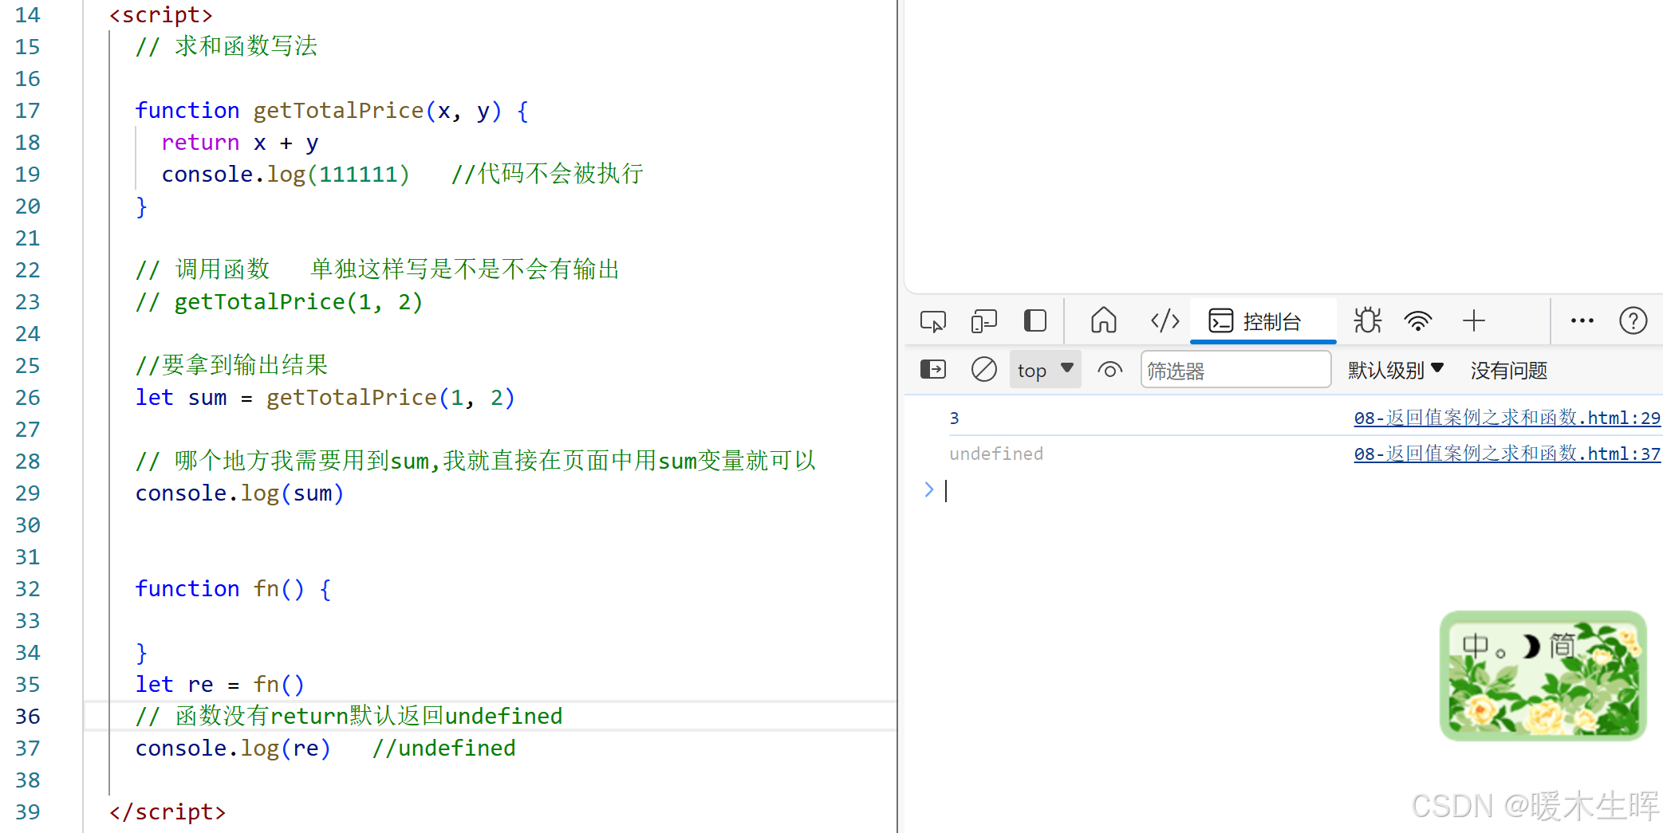Switch to the 控制台 console tab

[1263, 321]
